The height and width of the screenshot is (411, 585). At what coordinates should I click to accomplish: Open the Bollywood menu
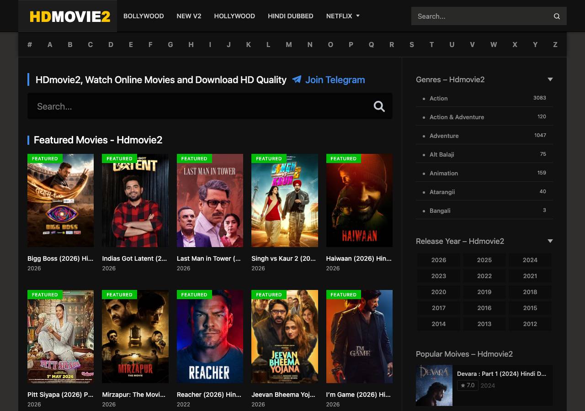coord(144,16)
